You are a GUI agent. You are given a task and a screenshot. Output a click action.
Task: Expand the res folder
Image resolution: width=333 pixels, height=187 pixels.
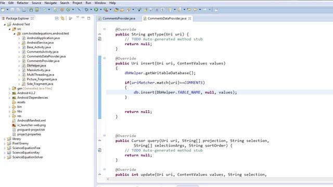click(9, 116)
